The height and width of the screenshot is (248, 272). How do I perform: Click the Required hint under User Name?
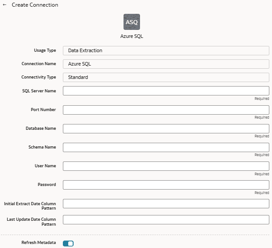tap(262, 174)
